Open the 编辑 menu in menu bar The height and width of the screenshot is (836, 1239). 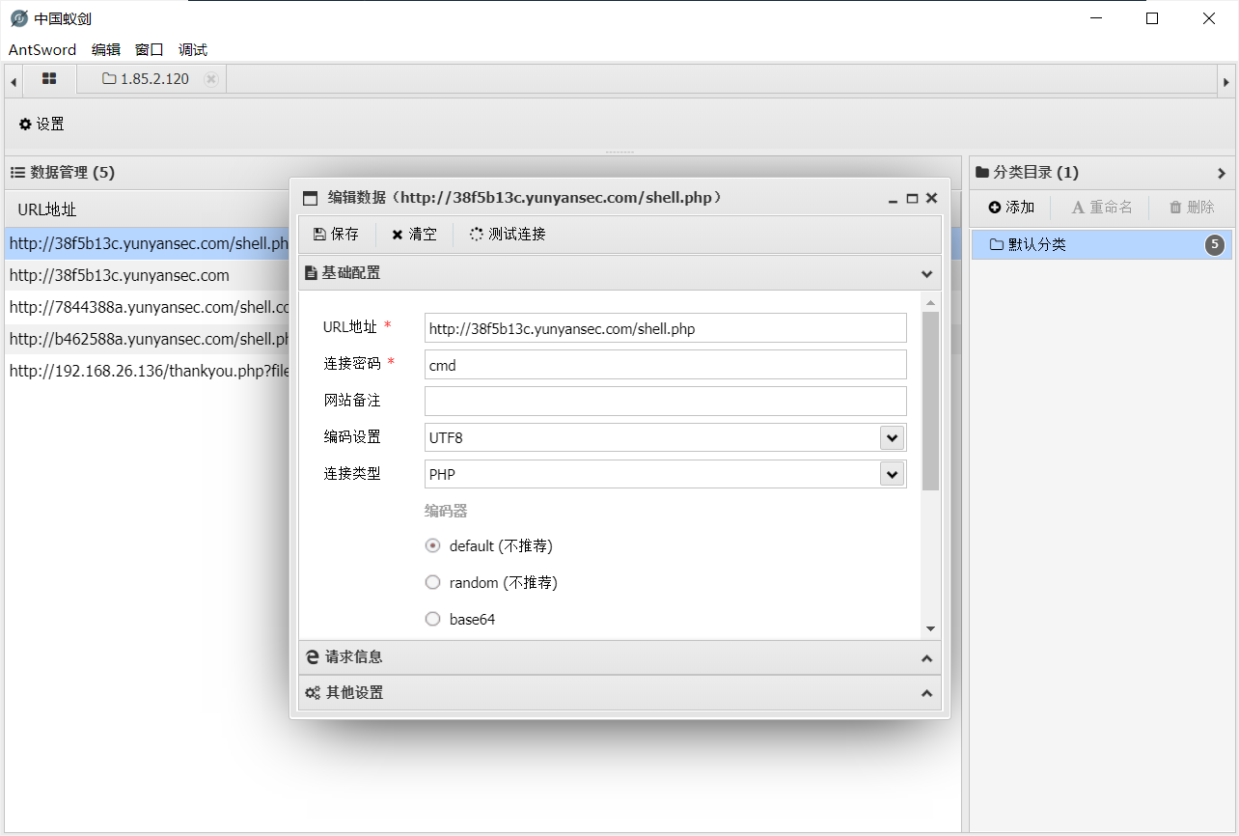pos(105,50)
